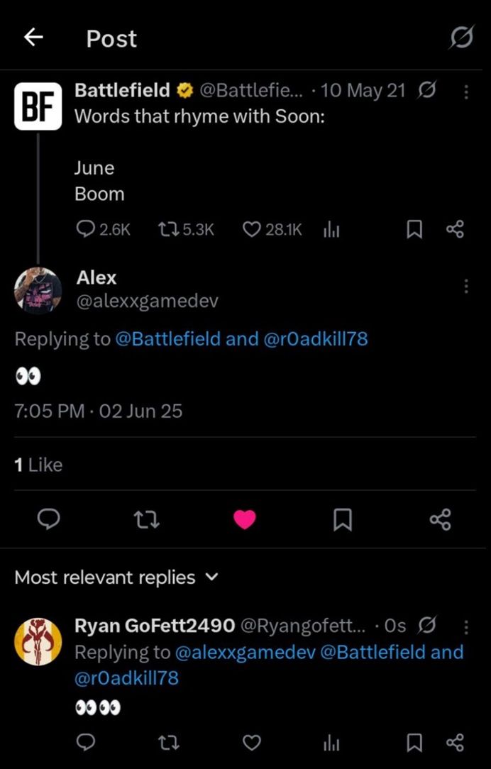The image size is (491, 769).
Task: View analytics of the Battlefield post
Action: (x=331, y=229)
